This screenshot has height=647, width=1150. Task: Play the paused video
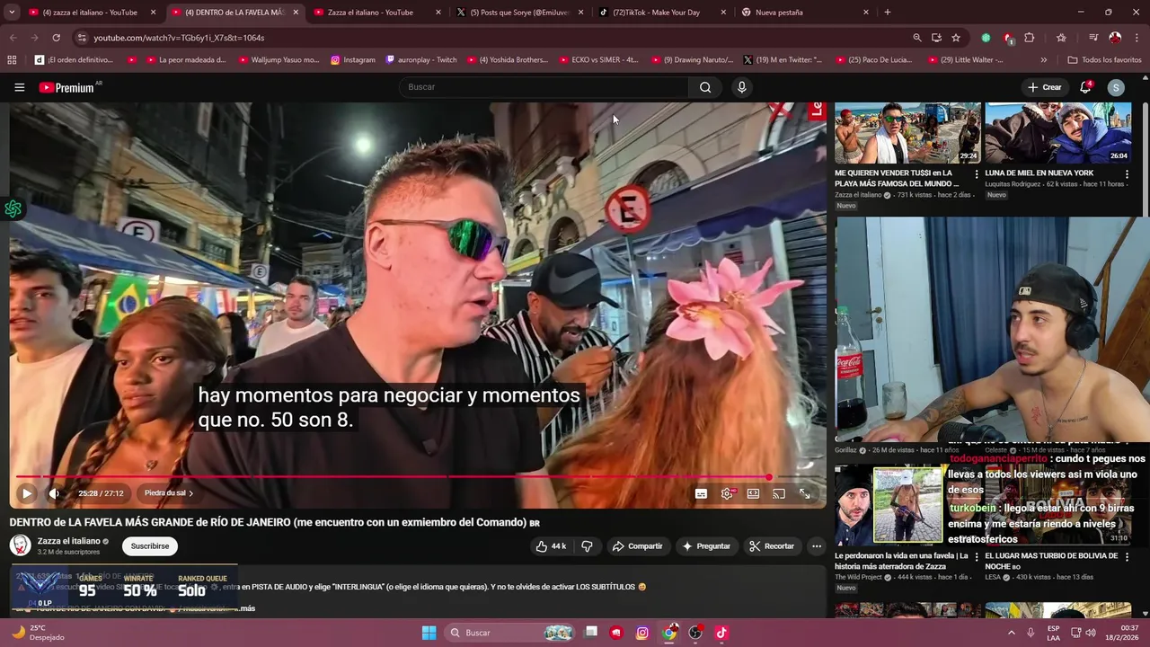[x=26, y=493]
